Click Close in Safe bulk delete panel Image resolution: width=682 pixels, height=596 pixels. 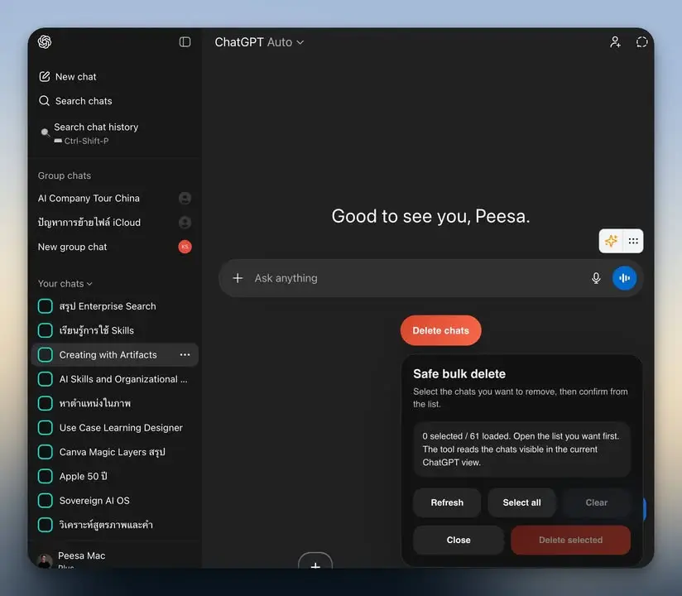[459, 540]
